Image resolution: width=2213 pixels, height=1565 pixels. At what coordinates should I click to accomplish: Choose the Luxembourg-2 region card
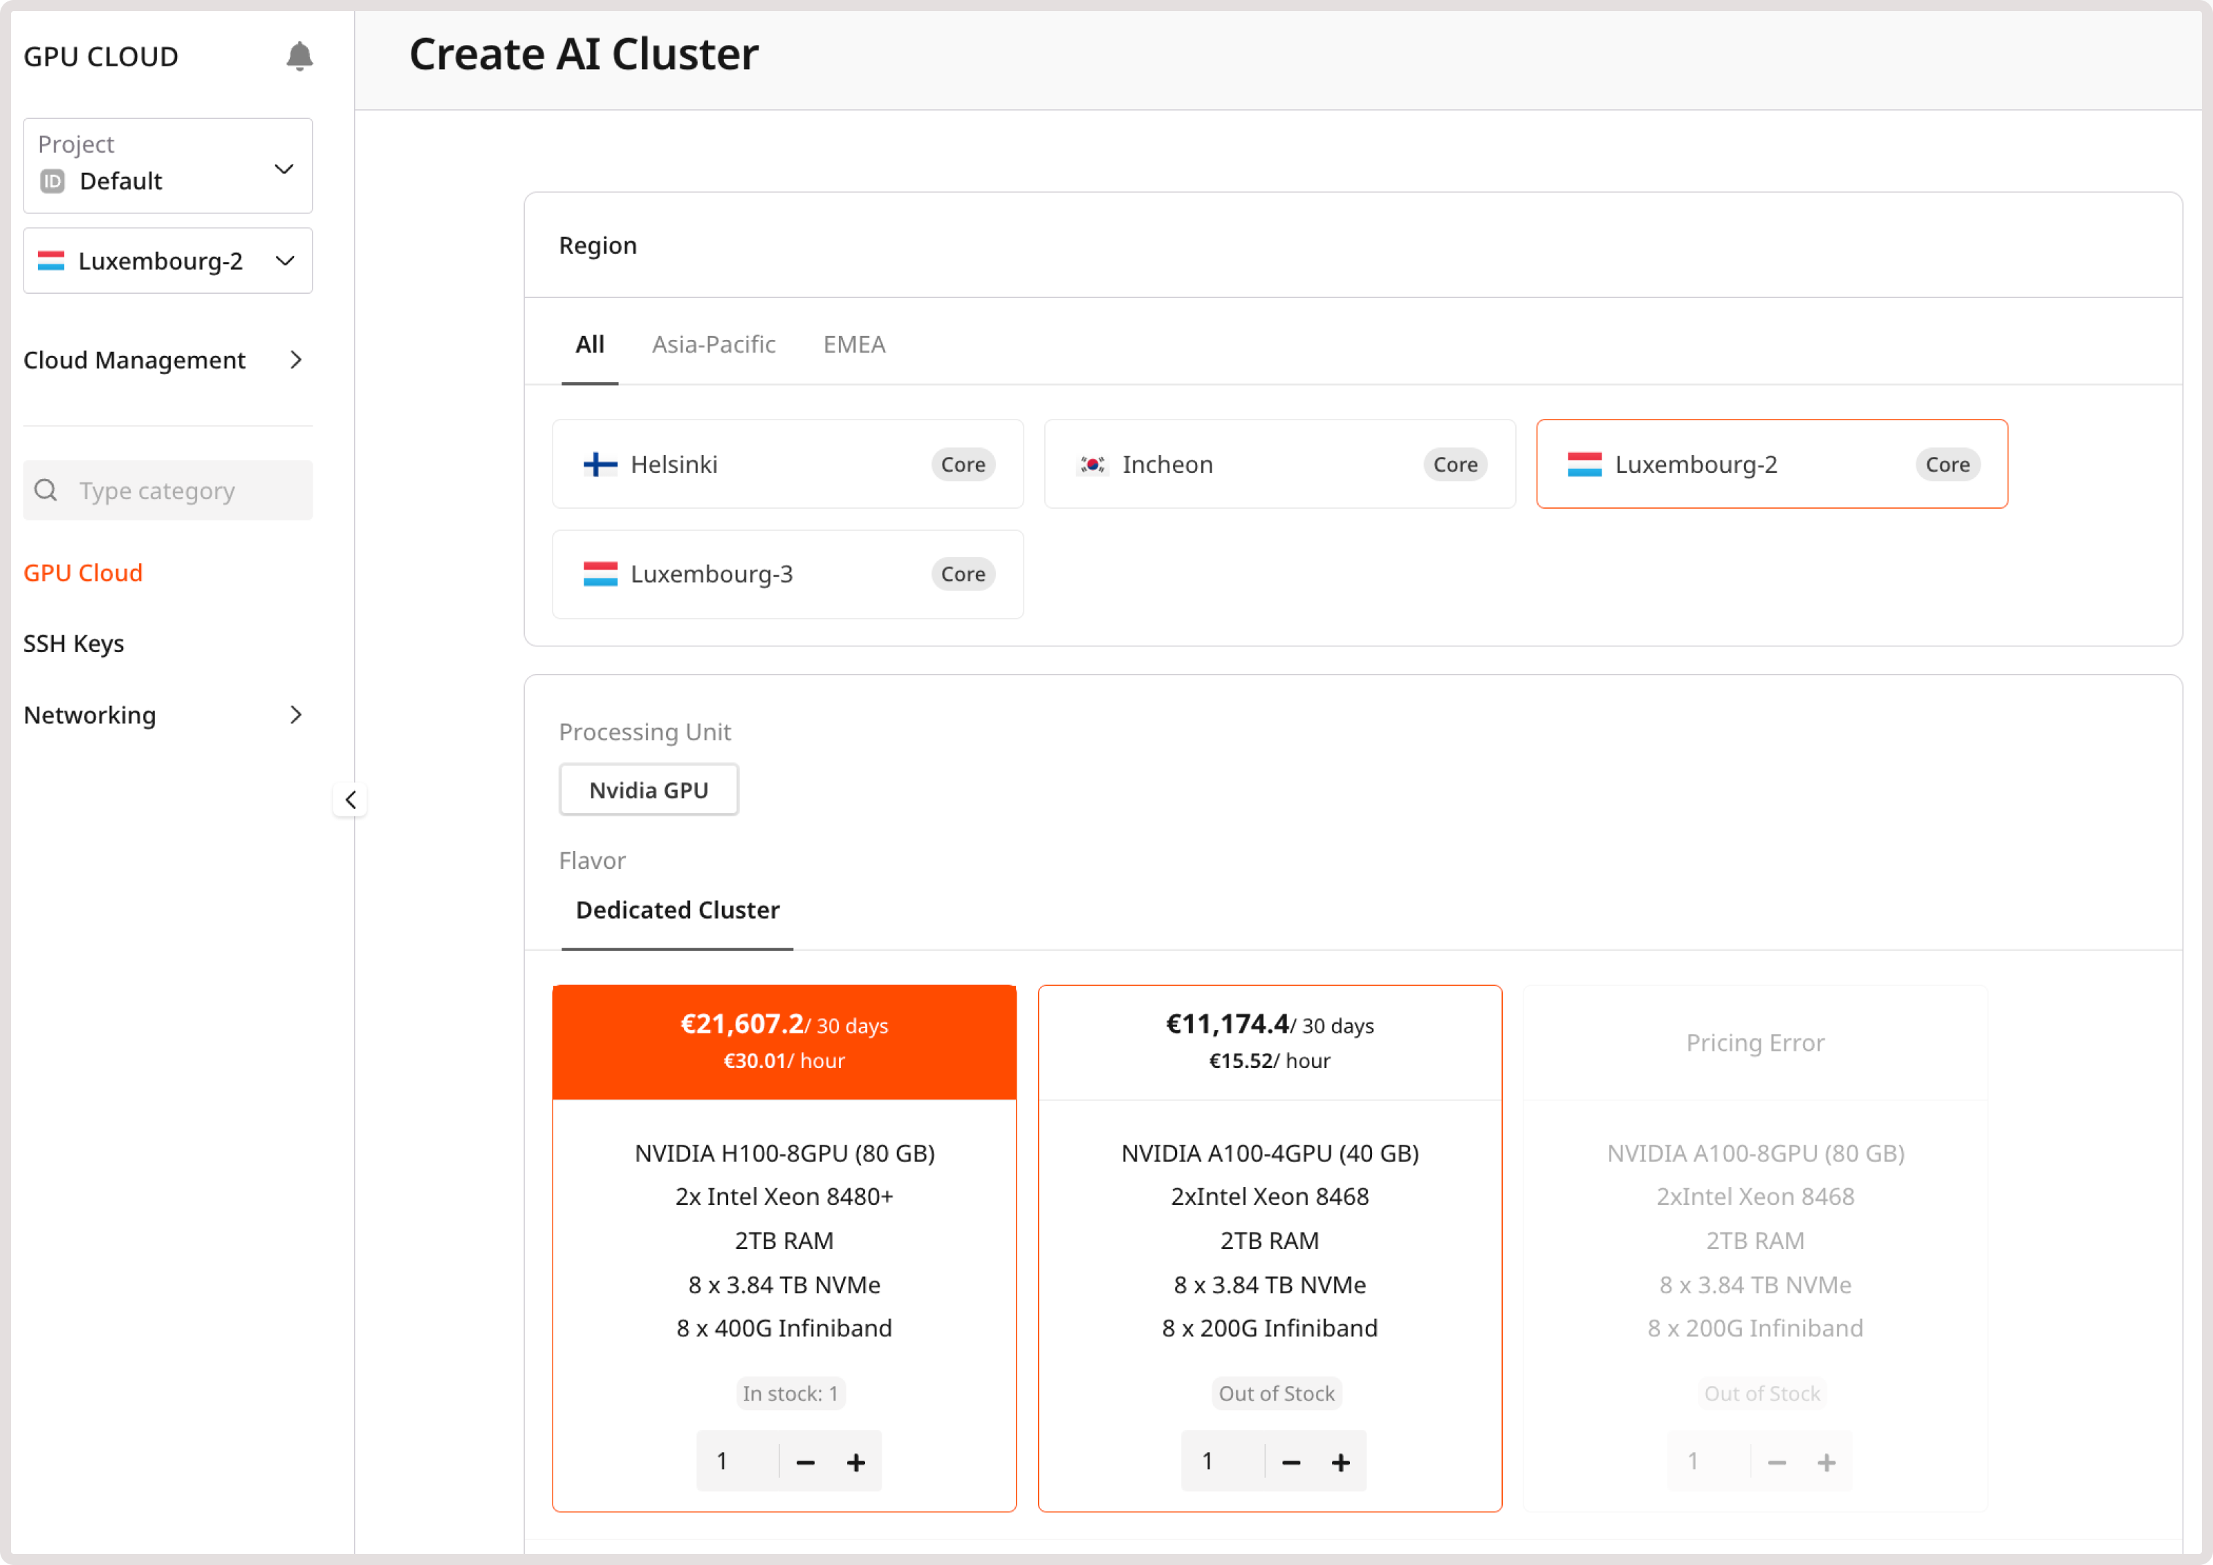(1772, 465)
